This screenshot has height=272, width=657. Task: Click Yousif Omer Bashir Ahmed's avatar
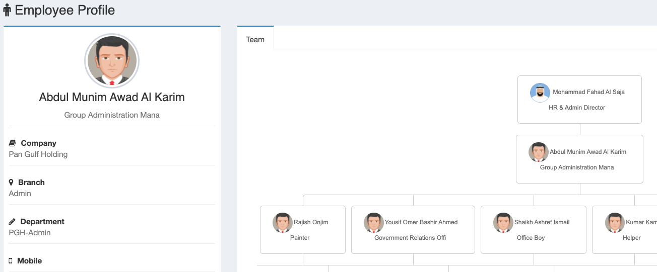point(374,222)
